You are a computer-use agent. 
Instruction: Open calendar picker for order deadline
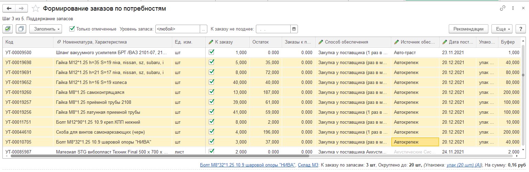point(294,29)
